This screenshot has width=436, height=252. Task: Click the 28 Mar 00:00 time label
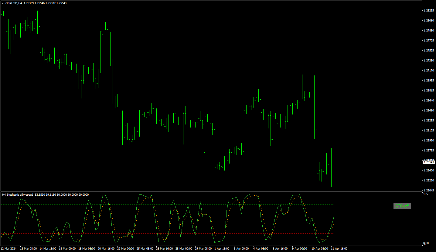pyautogui.click(x=184, y=249)
